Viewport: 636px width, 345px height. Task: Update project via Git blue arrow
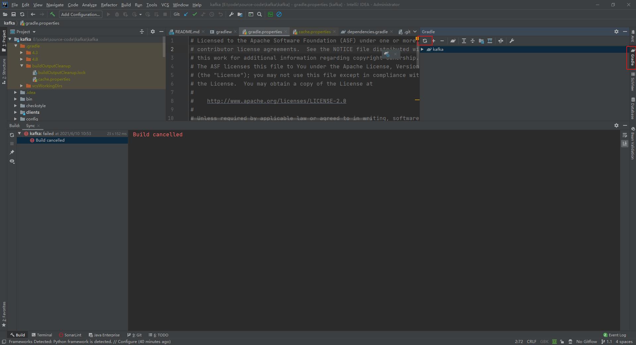[186, 14]
